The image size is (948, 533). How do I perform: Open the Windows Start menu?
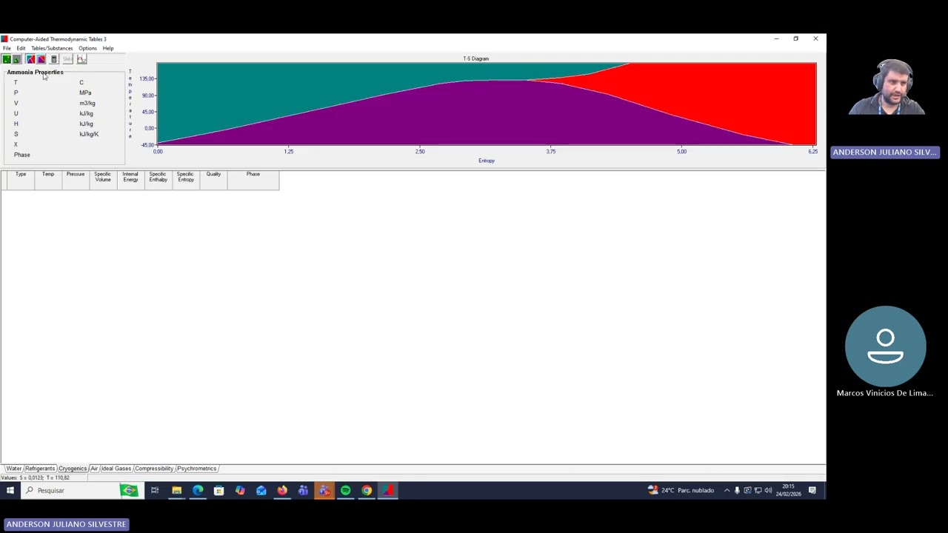[10, 490]
